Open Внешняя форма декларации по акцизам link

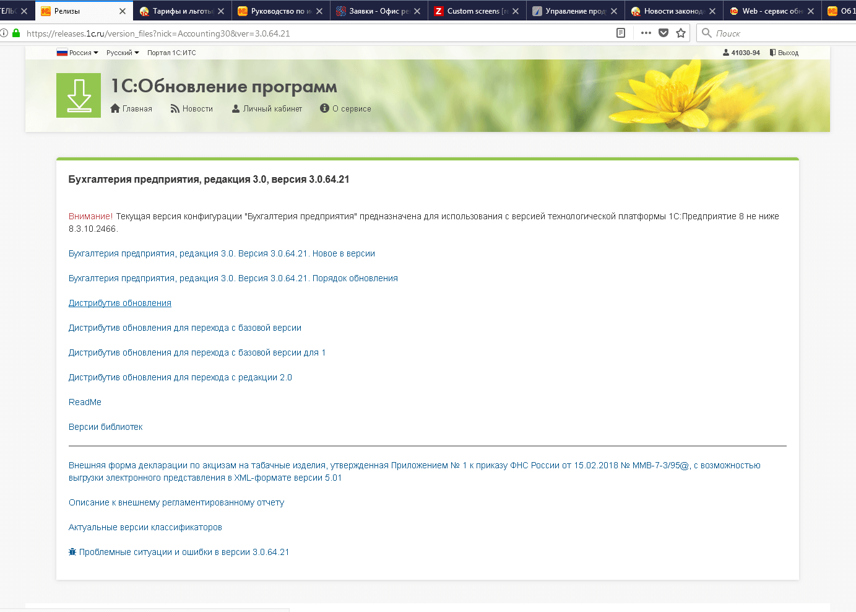point(415,471)
